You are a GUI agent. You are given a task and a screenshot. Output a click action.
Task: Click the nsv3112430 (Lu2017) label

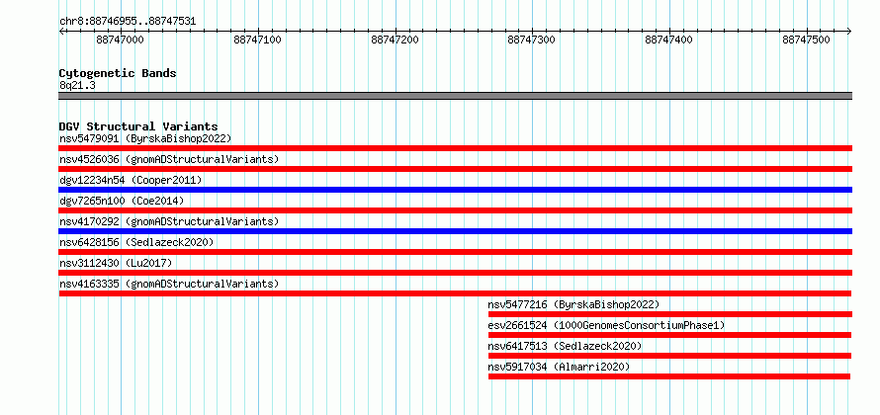(x=116, y=263)
